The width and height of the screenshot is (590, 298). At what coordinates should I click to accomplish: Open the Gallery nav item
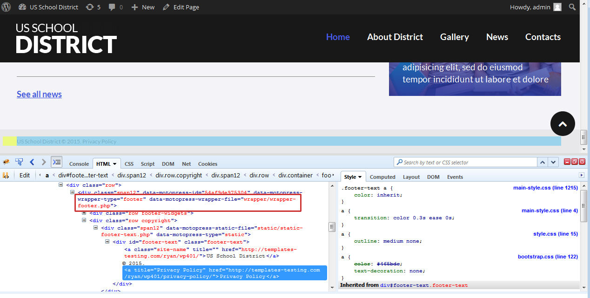(455, 37)
